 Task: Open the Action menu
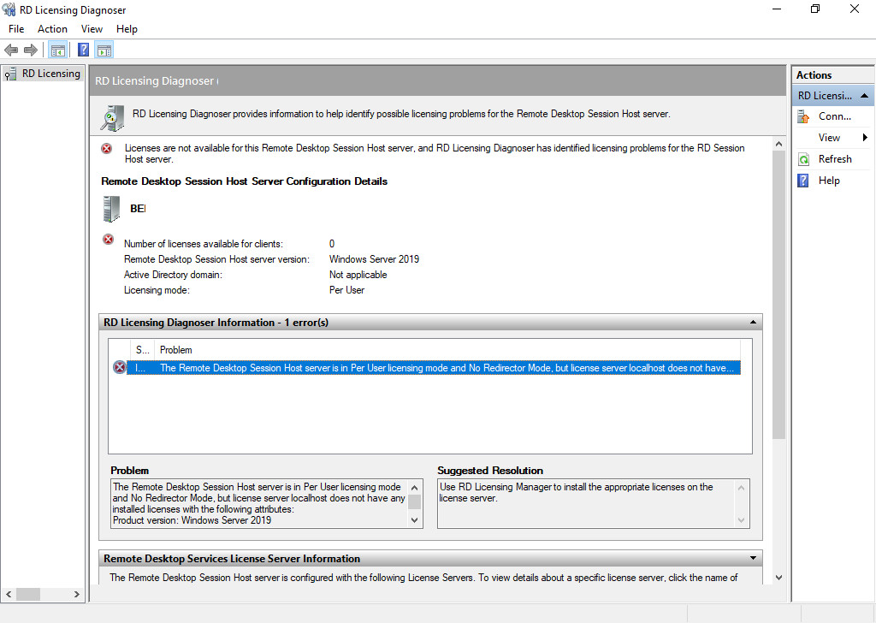pos(52,29)
